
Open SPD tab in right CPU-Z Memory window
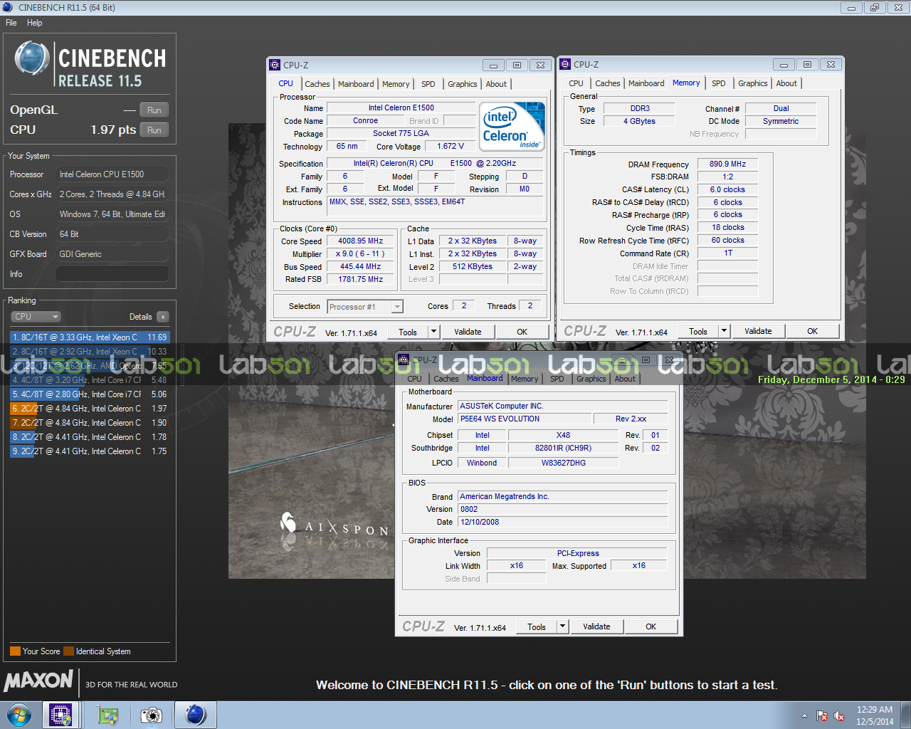pos(719,83)
